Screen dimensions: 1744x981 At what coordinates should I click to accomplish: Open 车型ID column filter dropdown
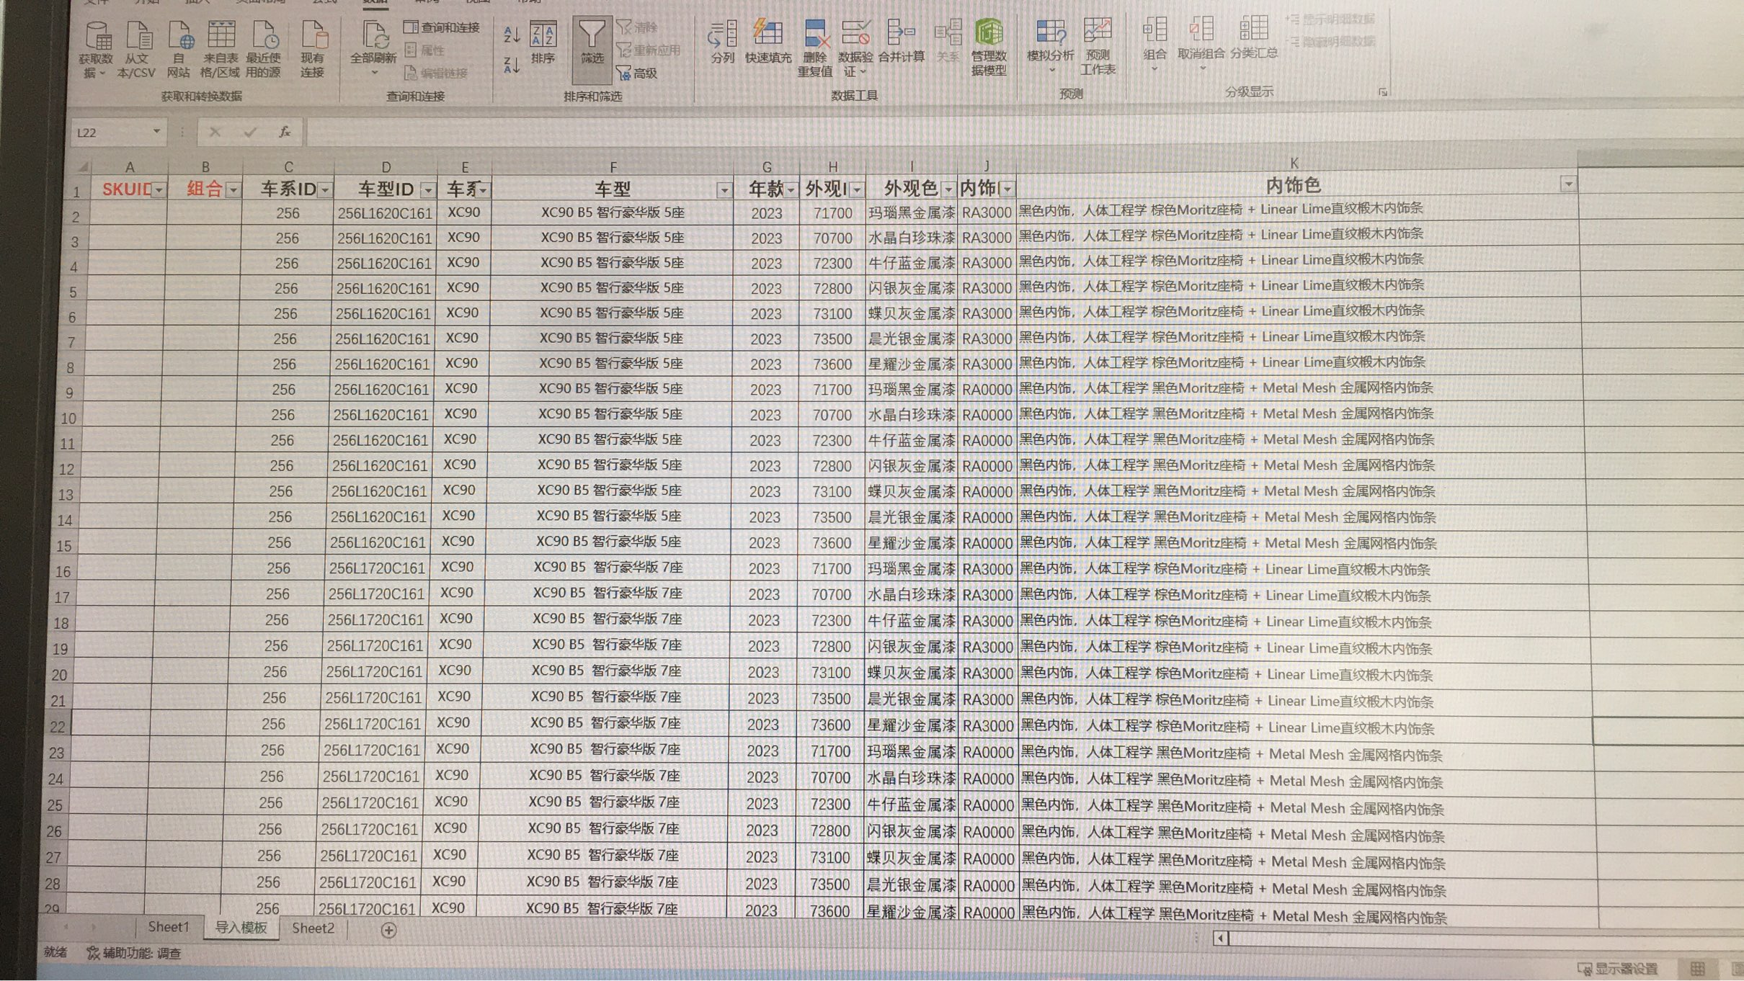[428, 190]
